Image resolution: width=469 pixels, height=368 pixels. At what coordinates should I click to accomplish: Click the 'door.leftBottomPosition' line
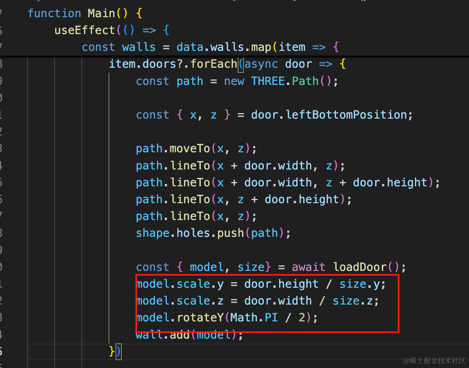pyautogui.click(x=274, y=115)
